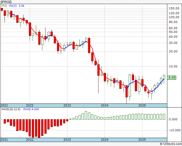Click the MA(3) indicator label
182x146 pixels.
[13, 6]
